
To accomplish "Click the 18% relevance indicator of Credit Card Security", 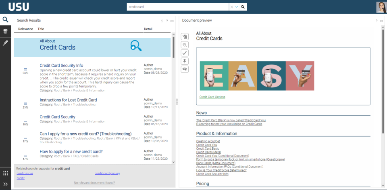I will [25, 122].
